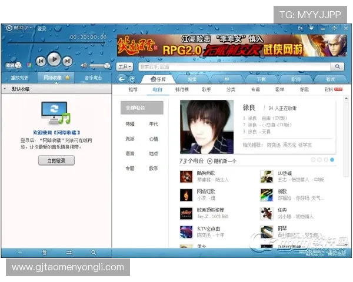Open the 徐良 artist photo
353x282 pixels.
[207, 127]
